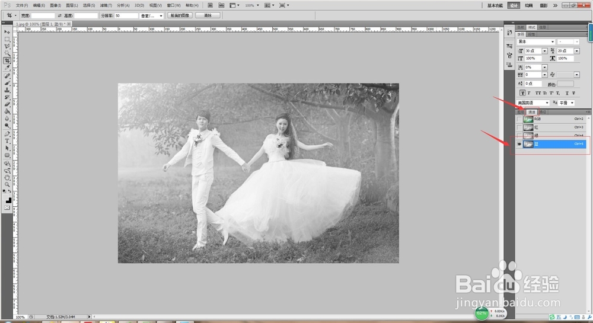Select the Brush tool

(7, 83)
